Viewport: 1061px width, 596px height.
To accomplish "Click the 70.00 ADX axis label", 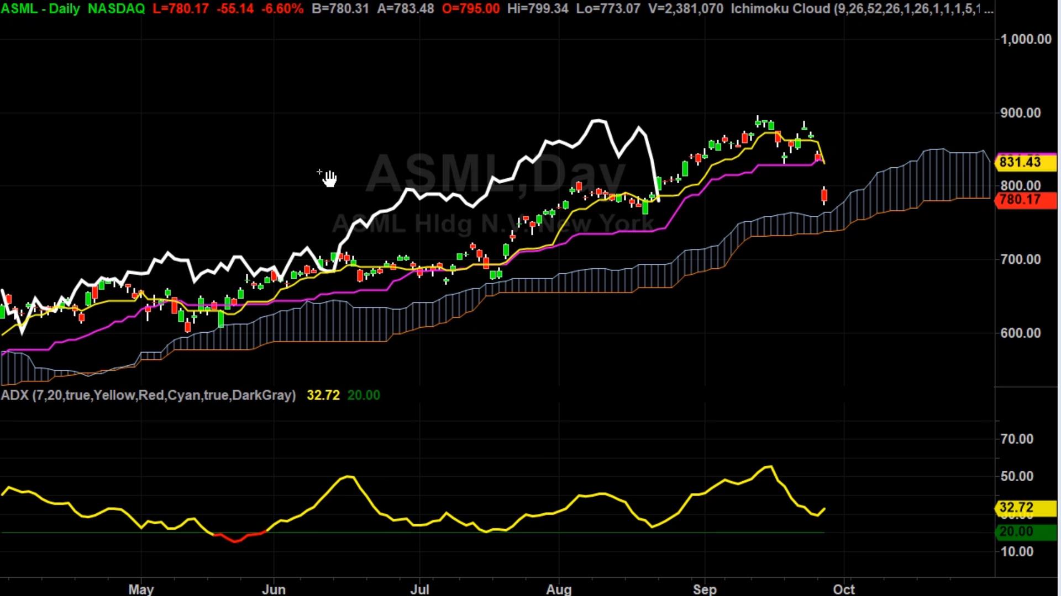I will pos(1017,439).
